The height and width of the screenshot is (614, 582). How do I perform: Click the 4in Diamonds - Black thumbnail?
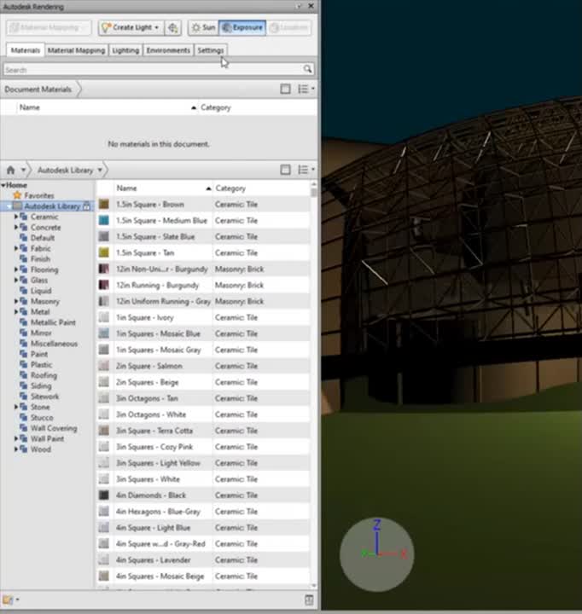tap(103, 495)
